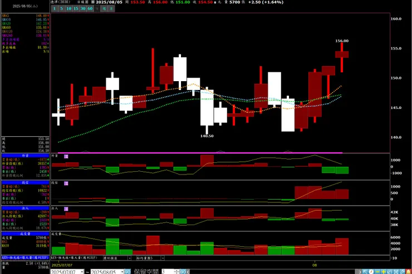The height and width of the screenshot is (274, 412).
Task: Click the 投信 panel header in left sidebar
Action: coord(25,182)
